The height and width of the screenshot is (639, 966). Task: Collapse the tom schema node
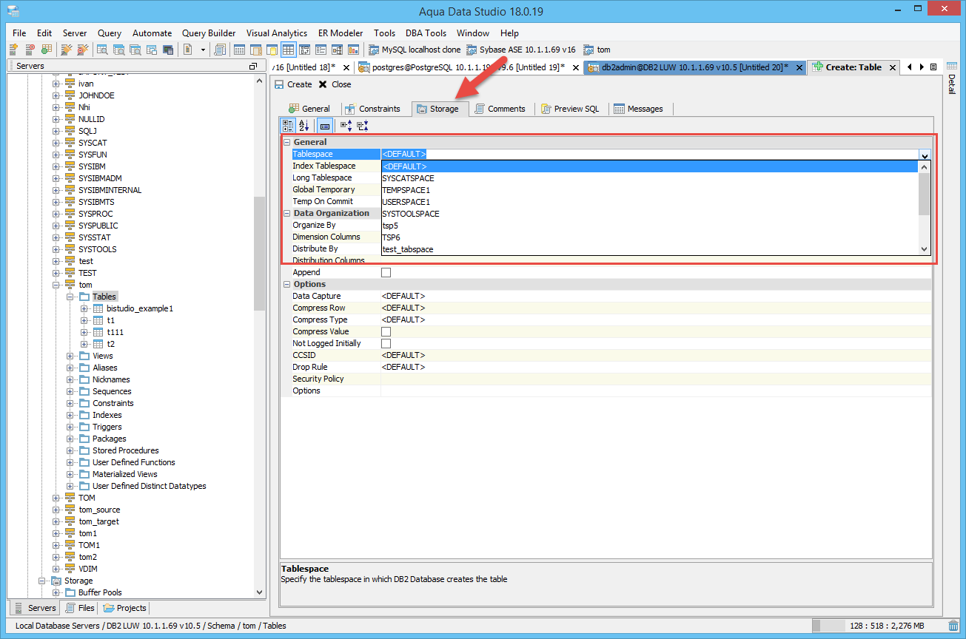click(56, 285)
